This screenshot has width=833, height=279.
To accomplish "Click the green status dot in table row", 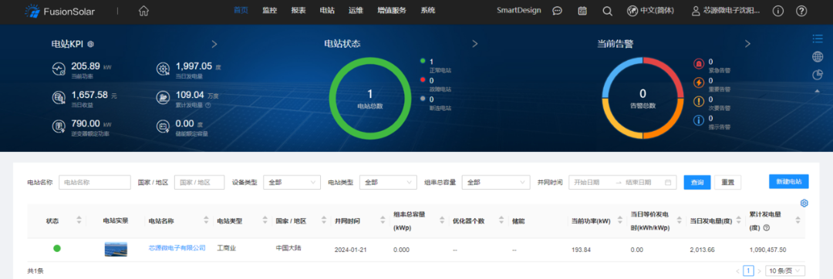I will [x=57, y=248].
